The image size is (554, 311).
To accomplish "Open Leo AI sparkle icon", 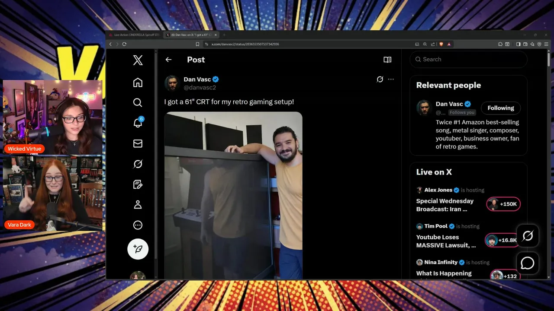I will pyautogui.click(x=532, y=44).
